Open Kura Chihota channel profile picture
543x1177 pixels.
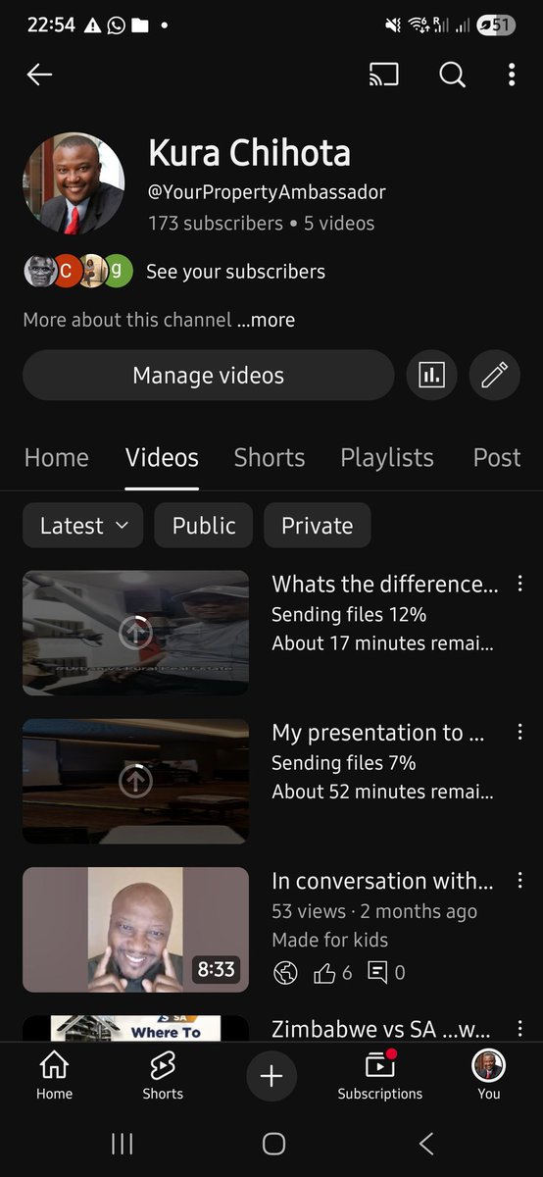click(x=74, y=183)
